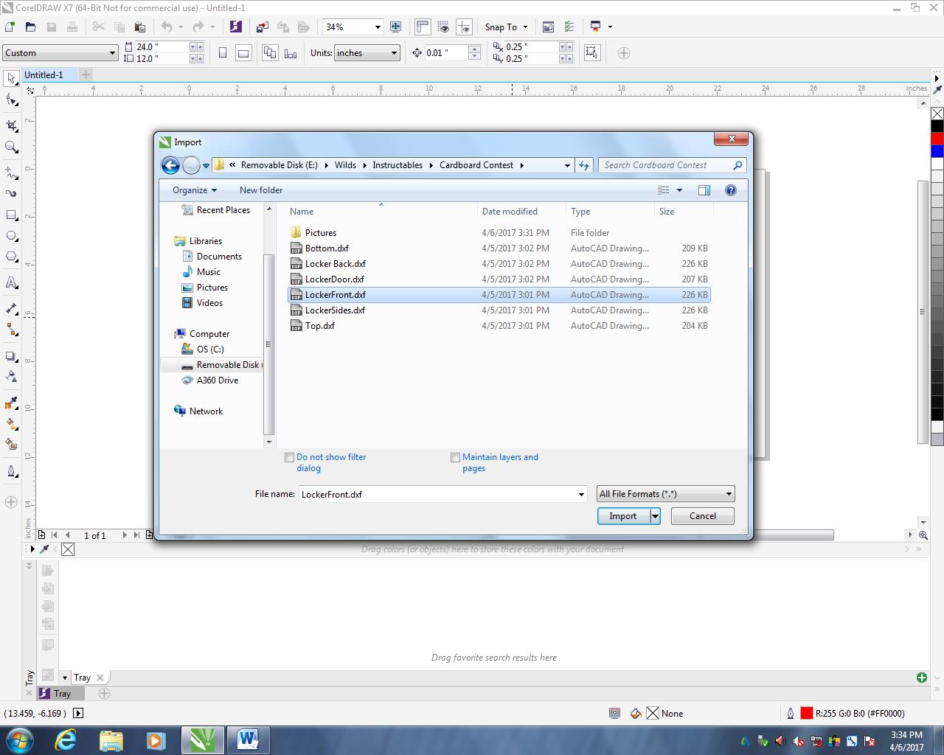Select the Ellipse tool in toolbox
The width and height of the screenshot is (944, 755).
11,236
